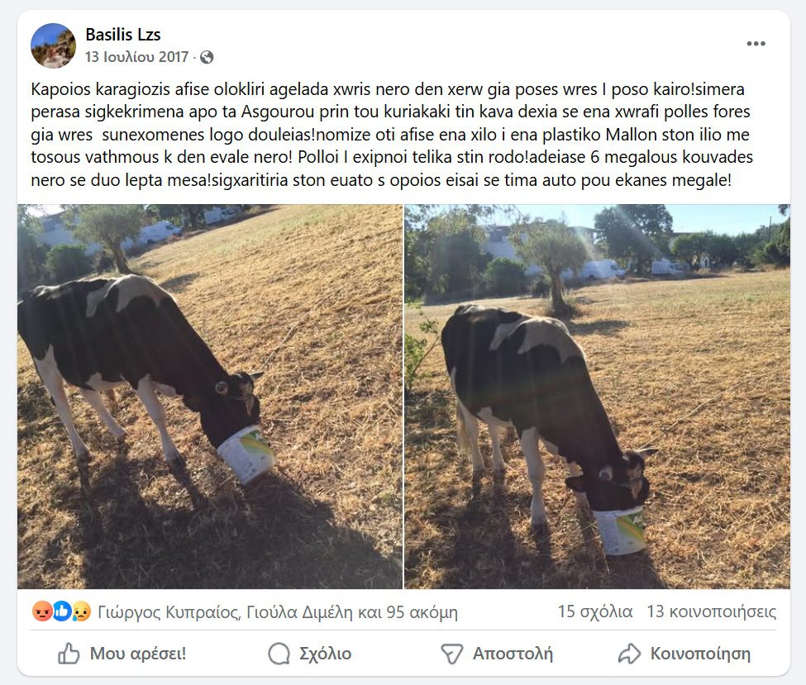Click the sad reaction emoji icon
Image resolution: width=806 pixels, height=685 pixels.
coord(81,611)
